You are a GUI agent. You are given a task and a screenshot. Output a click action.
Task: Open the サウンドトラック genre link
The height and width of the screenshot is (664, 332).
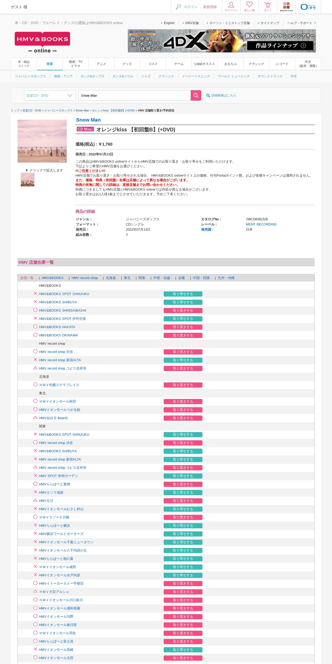[270, 76]
